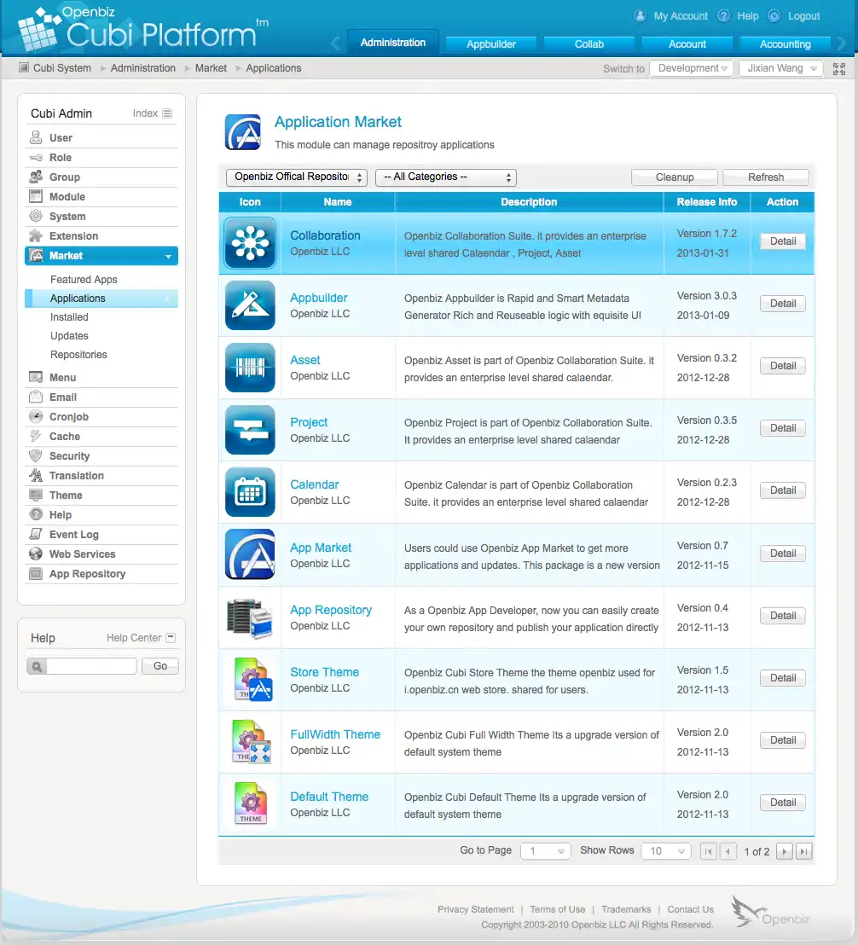Click the Go button in Help panel
858x945 pixels.
click(x=159, y=666)
